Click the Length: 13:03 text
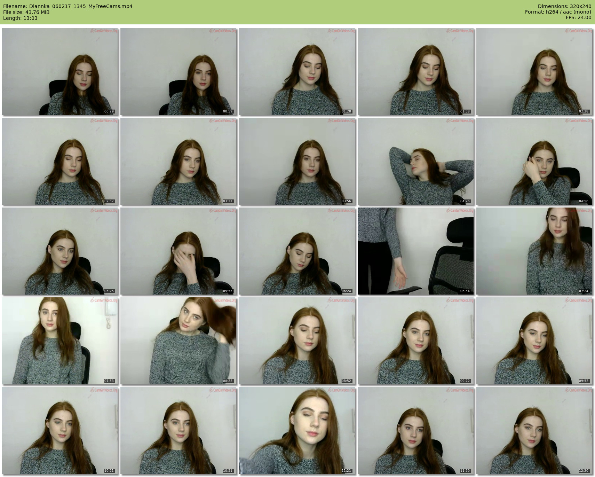 20,18
